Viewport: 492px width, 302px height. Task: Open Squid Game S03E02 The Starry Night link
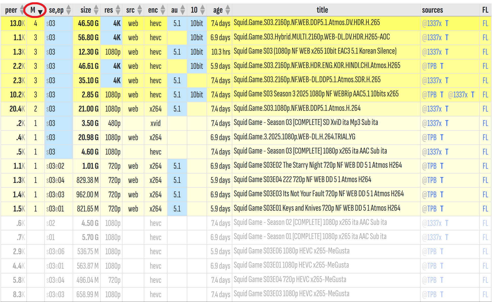[318, 165]
